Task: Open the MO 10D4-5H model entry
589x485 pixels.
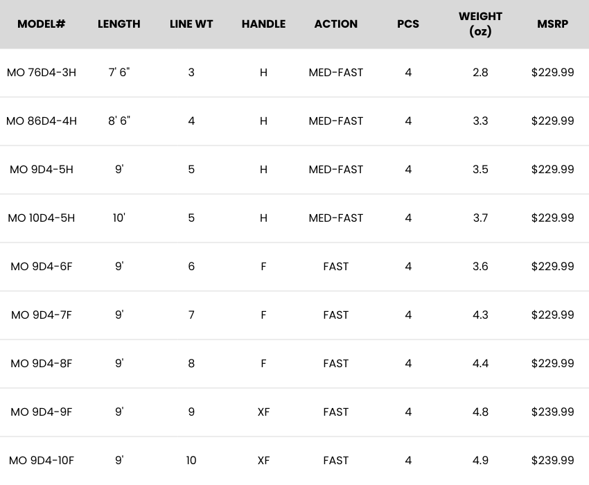Action: (42, 218)
